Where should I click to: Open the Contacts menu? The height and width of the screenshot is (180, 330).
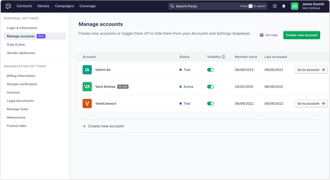pyautogui.click(x=24, y=6)
